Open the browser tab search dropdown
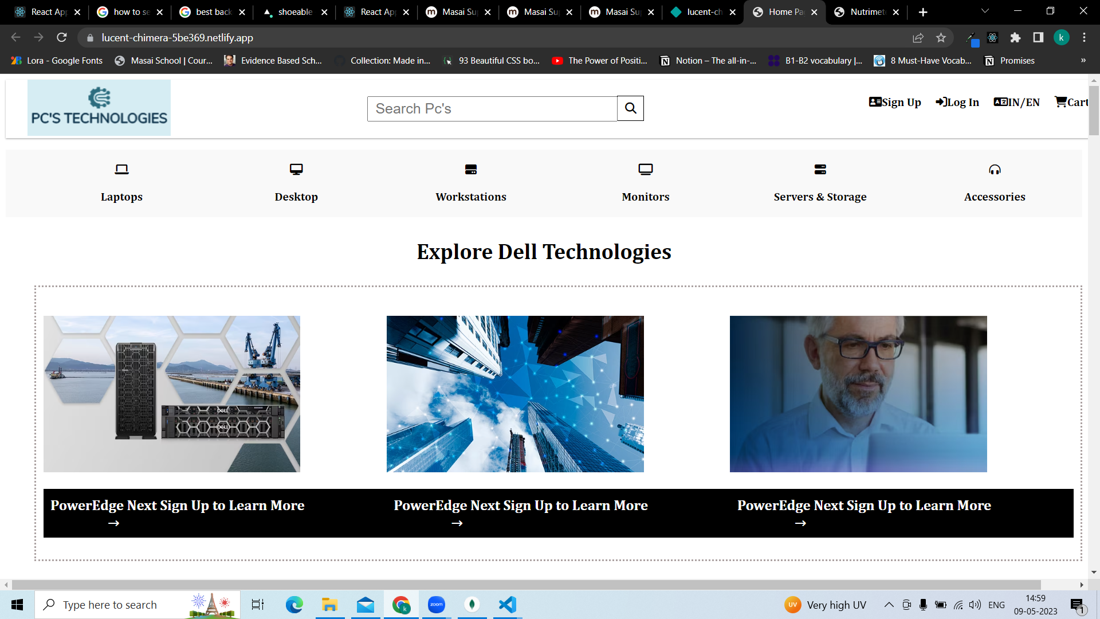The image size is (1100, 619). click(x=984, y=11)
